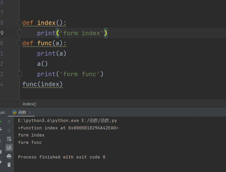
Task: Click 'def func(a):' definition line
Action: [45, 43]
